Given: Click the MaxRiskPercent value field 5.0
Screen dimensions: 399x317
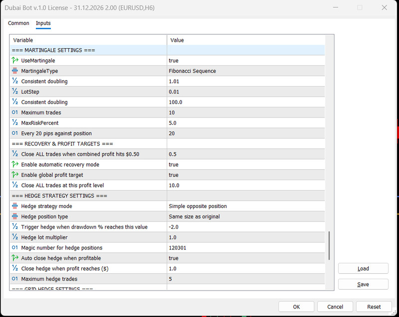Looking at the screenshot, I should [246, 123].
